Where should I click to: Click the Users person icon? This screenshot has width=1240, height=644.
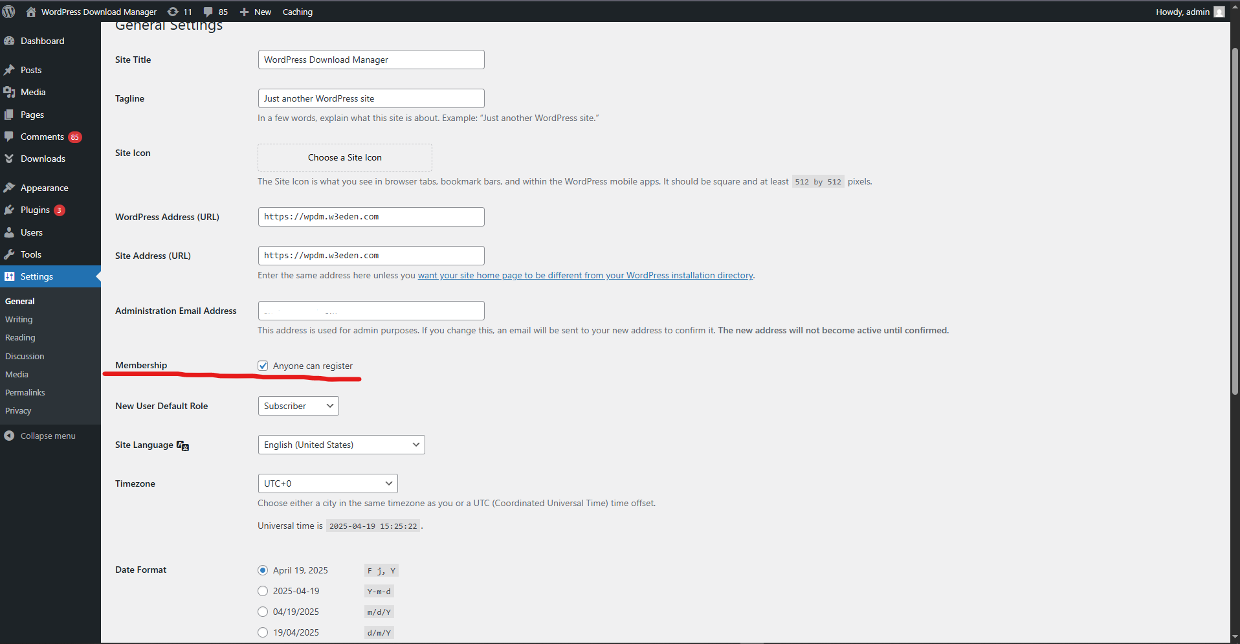[9, 232]
